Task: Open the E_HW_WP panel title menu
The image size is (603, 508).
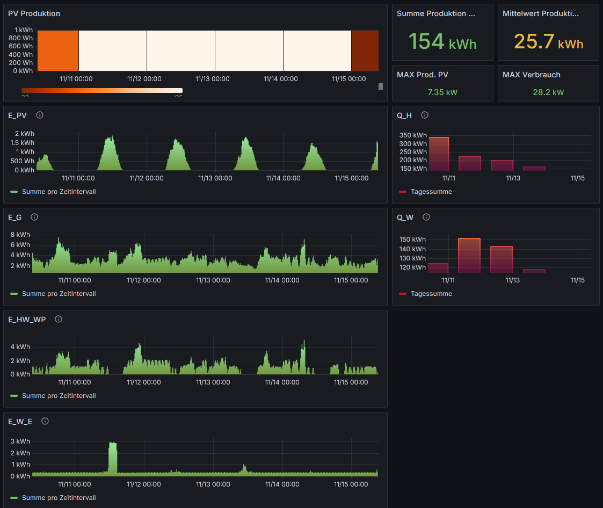Action: [27, 319]
